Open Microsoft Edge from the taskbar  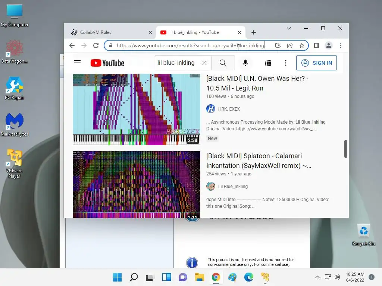point(248,277)
